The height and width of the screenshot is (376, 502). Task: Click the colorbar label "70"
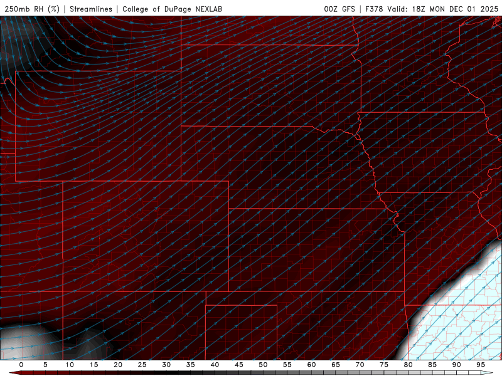[360, 365]
